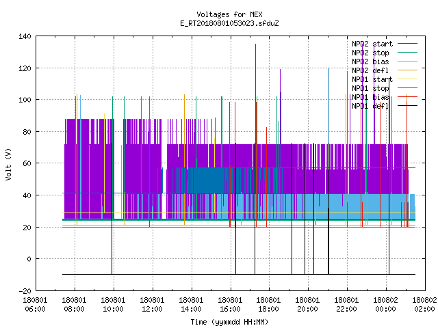Click the 120 y-axis tick label

(25, 68)
